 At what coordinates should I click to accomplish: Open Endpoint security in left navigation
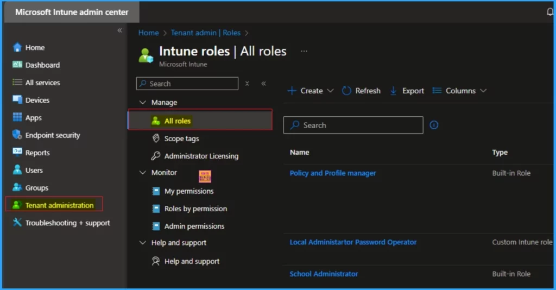53,135
